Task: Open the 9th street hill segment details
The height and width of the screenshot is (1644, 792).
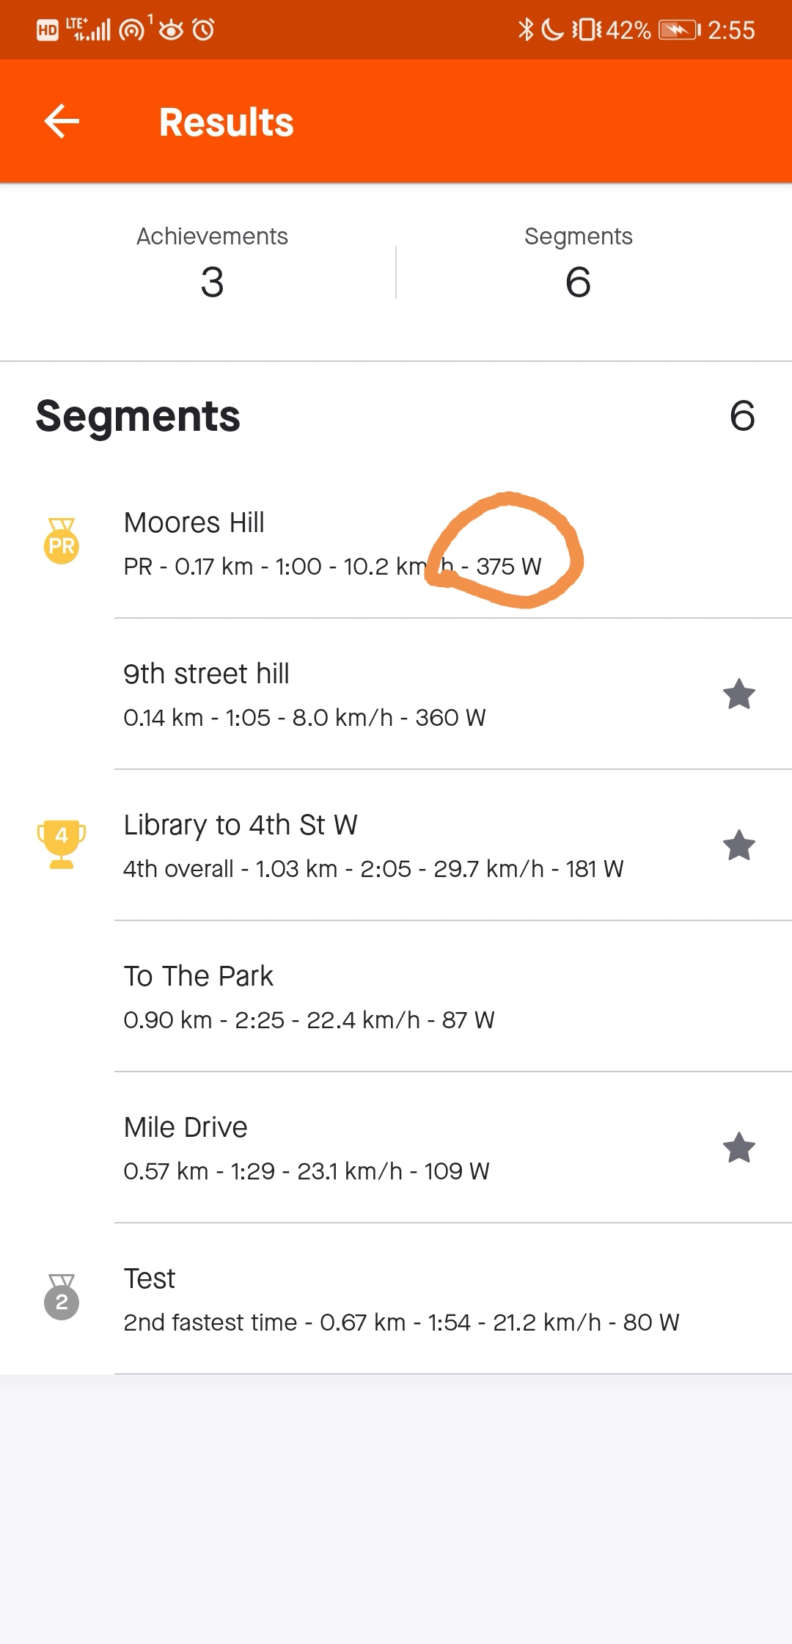Action: click(396, 694)
